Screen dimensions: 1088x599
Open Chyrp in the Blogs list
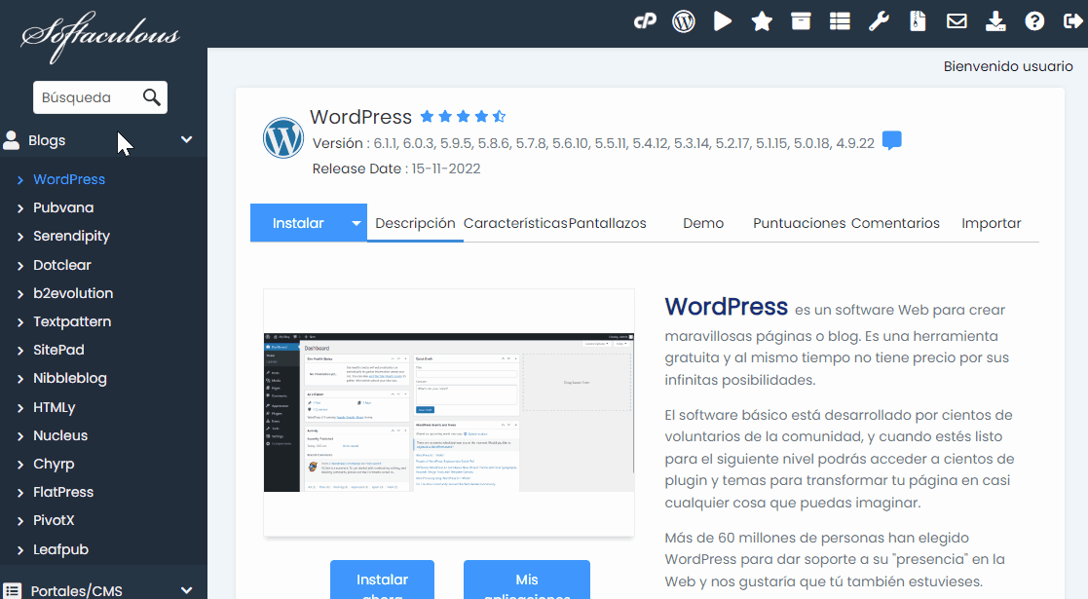click(x=54, y=465)
